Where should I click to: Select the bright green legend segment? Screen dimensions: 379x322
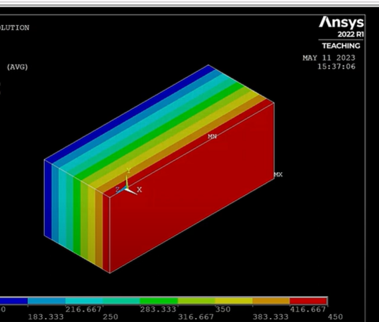(159, 301)
